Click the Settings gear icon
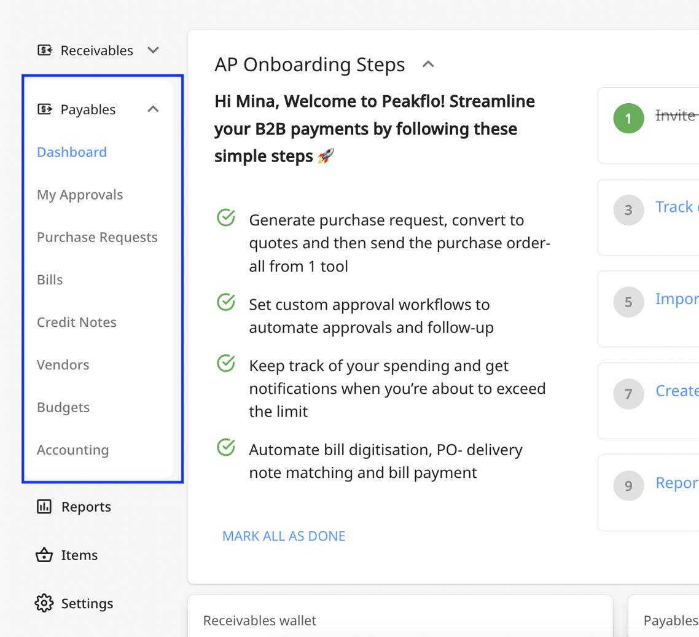Screen dimensions: 699x637 point(44,603)
